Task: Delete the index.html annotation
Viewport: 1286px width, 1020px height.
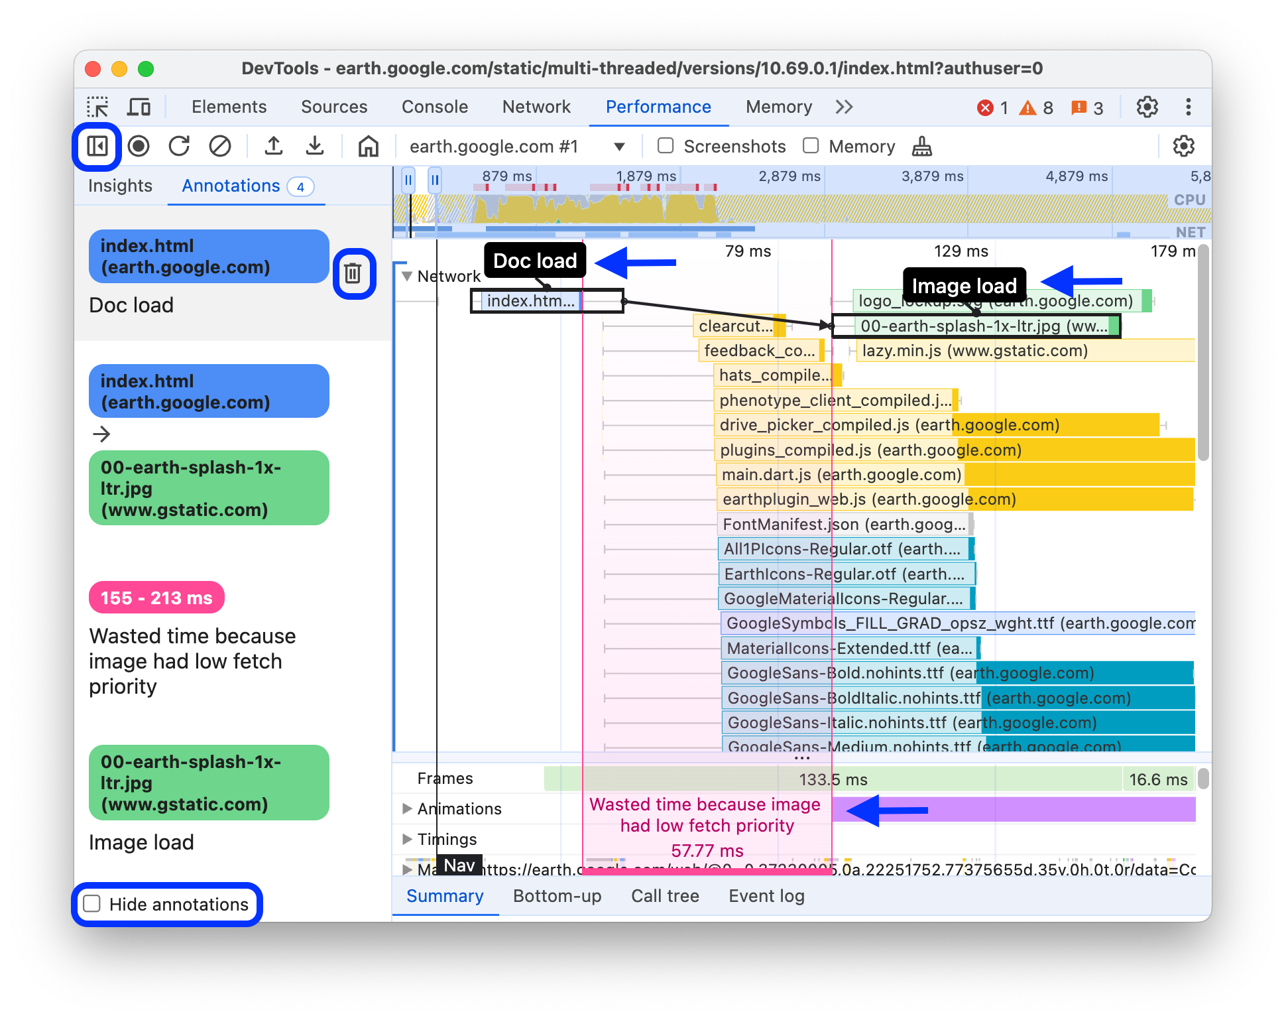Action: pos(355,273)
